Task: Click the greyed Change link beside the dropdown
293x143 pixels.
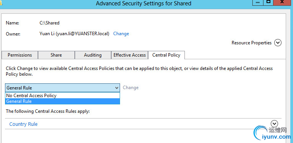Action: coord(131,88)
